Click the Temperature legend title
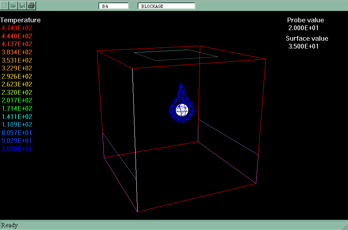Viewport: 348px width, 230px height. coord(20,20)
